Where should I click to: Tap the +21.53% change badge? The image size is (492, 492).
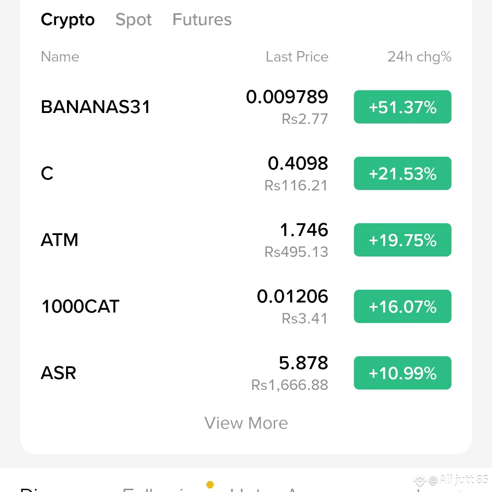[x=403, y=173]
